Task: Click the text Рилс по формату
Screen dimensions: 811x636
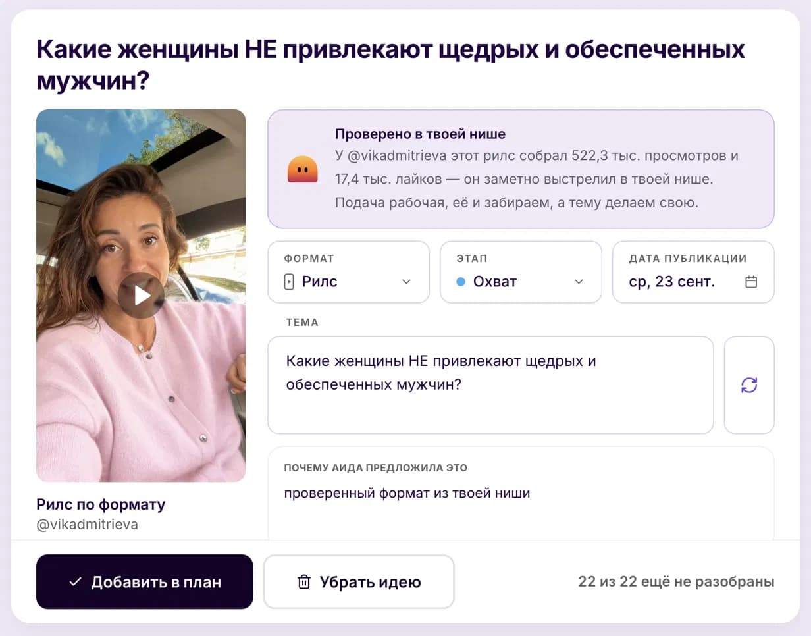Action: pos(101,505)
